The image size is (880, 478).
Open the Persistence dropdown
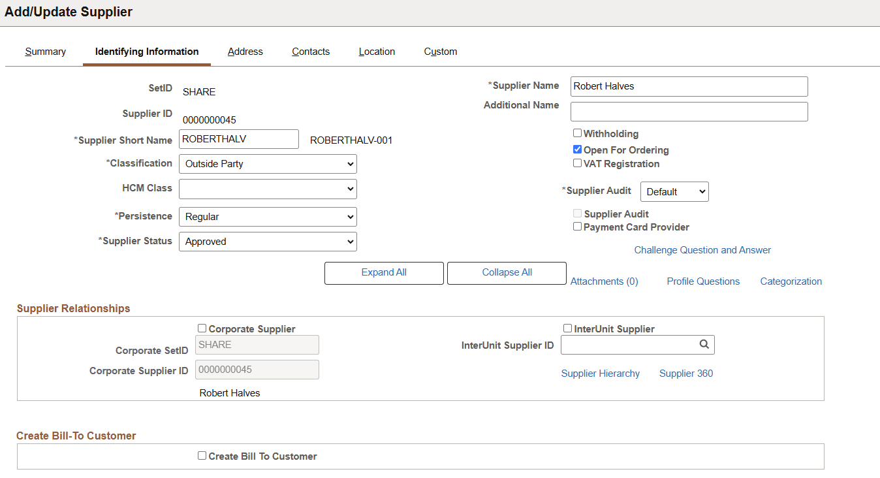[268, 216]
